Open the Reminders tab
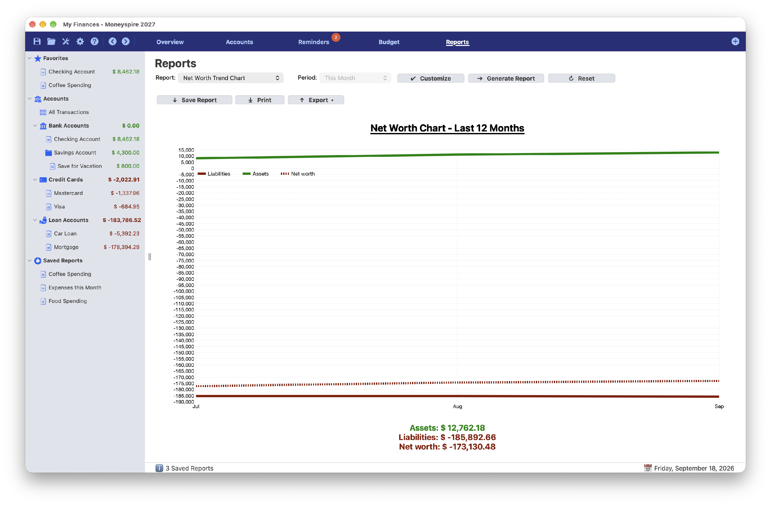 [313, 42]
